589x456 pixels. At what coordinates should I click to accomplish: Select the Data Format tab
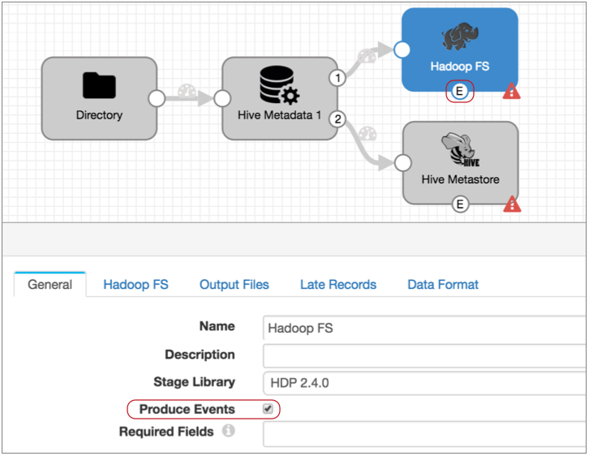click(442, 285)
